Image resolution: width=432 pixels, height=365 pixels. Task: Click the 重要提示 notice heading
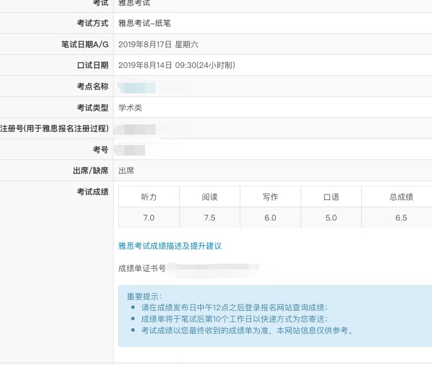145,296
